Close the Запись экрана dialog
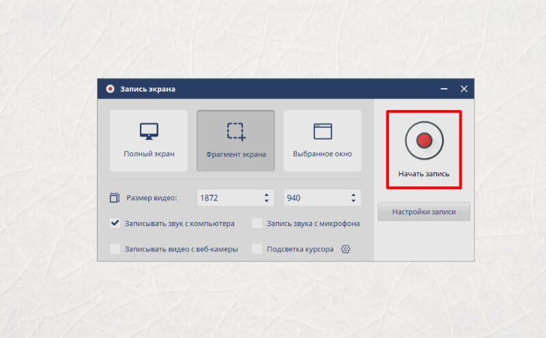 coord(464,89)
